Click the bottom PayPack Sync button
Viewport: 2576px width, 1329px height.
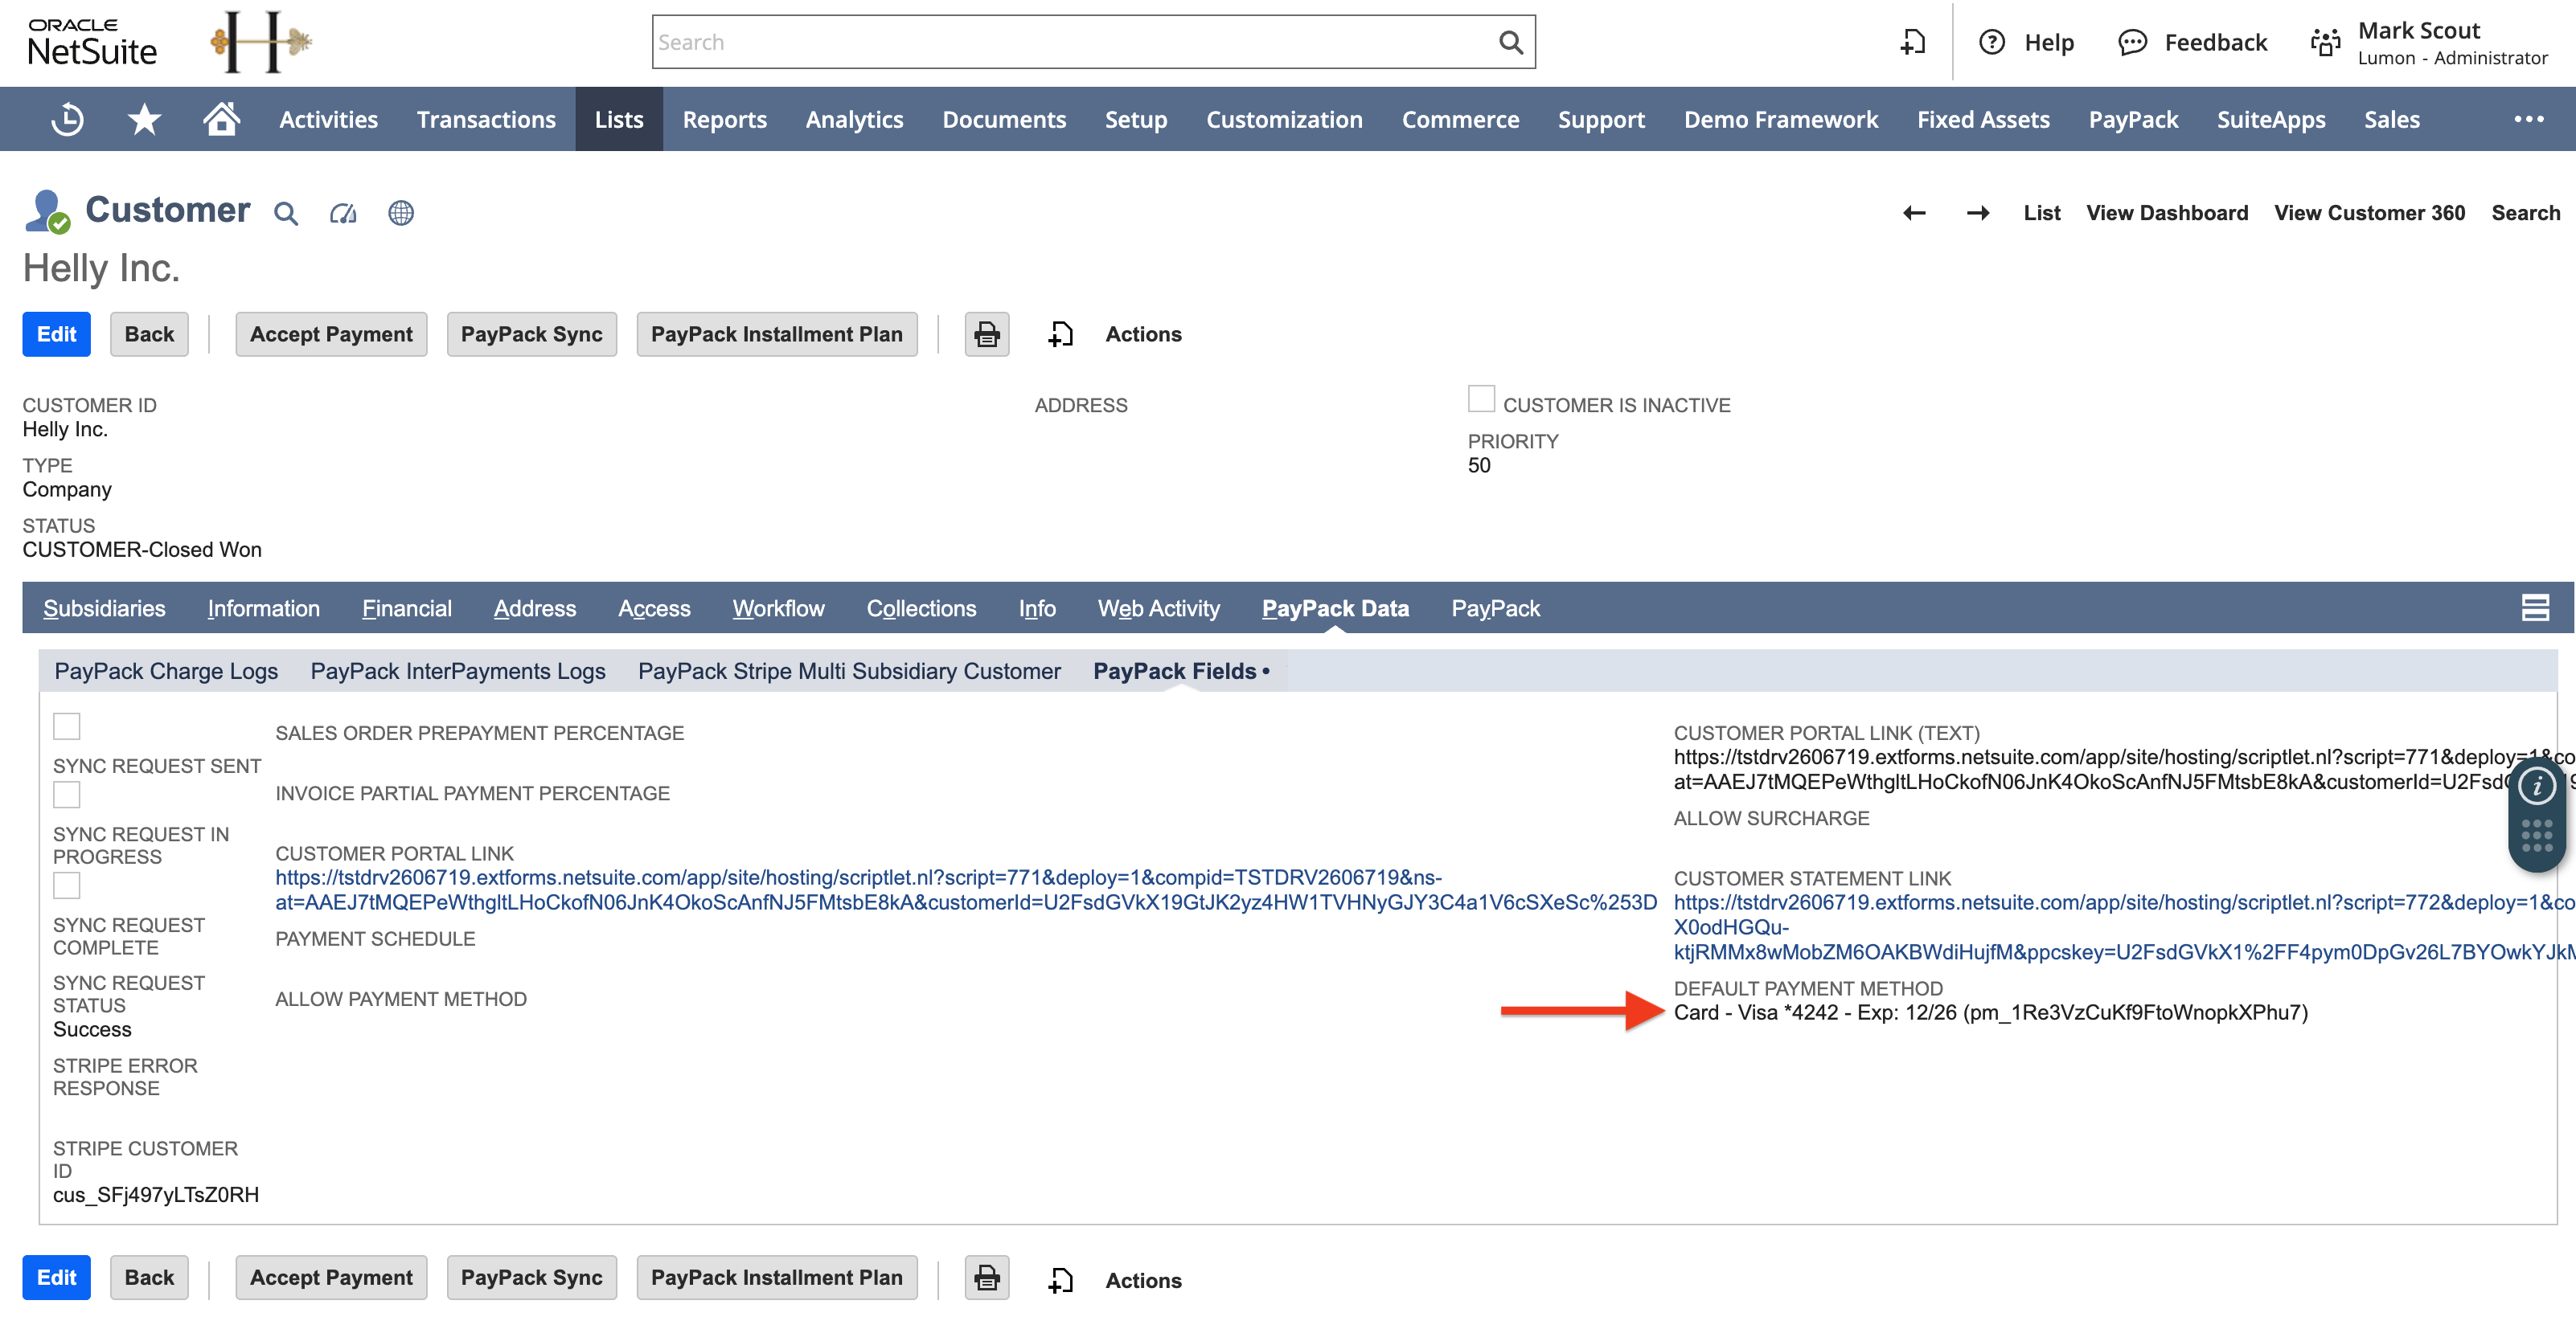(531, 1277)
